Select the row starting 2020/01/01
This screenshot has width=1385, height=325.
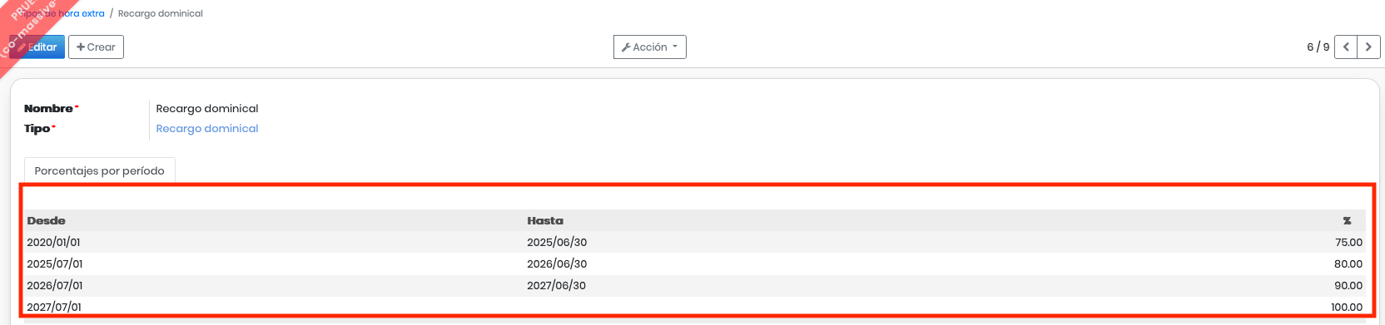point(694,242)
